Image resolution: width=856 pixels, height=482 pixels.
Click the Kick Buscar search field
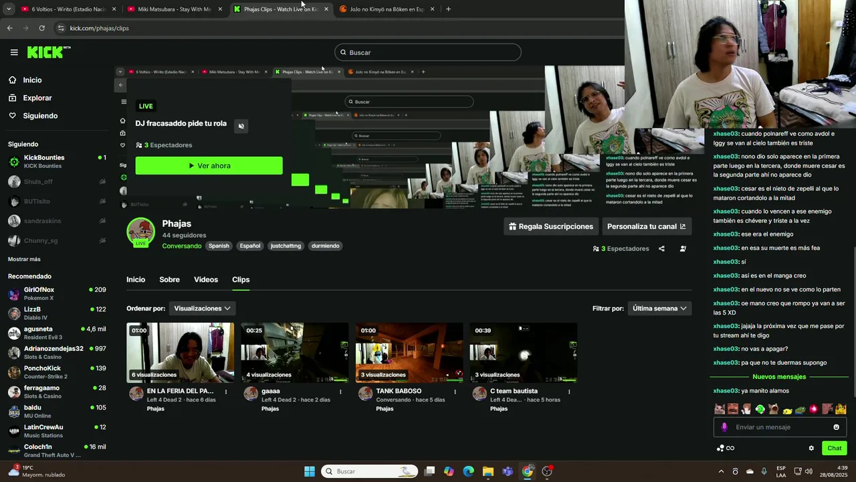[x=428, y=52]
